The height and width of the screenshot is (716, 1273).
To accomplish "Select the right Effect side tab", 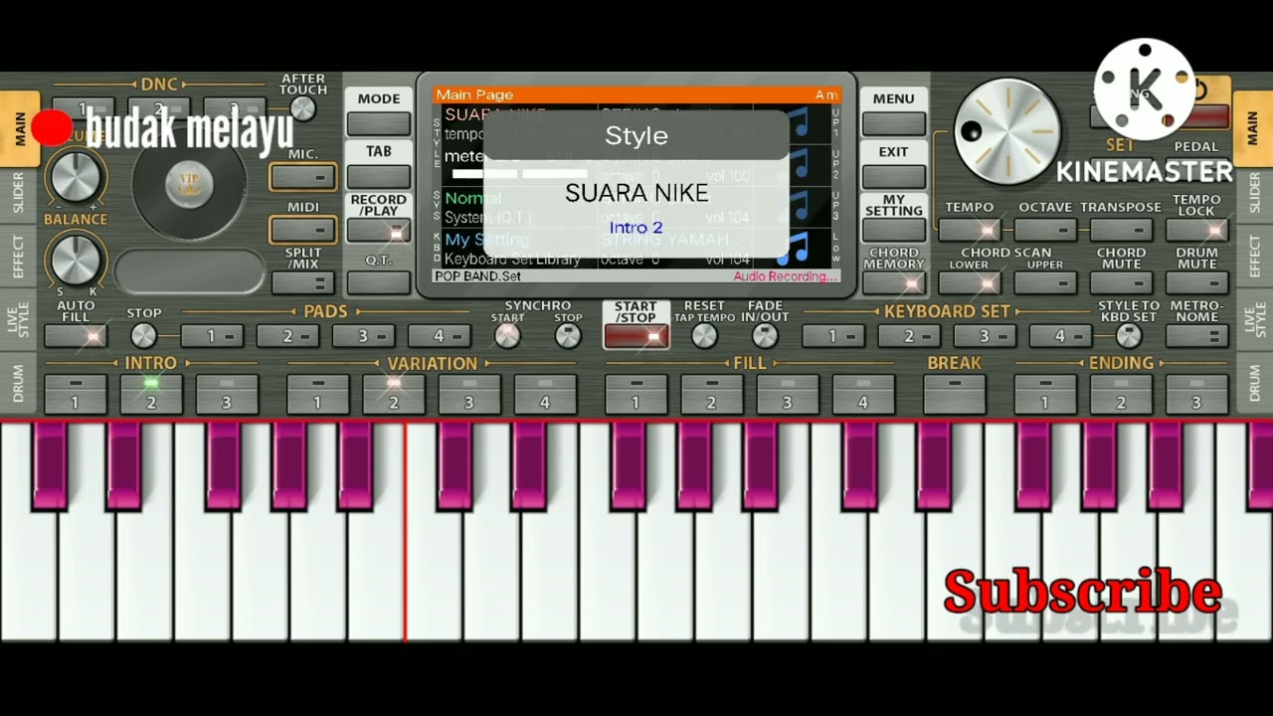I will point(1254,257).
